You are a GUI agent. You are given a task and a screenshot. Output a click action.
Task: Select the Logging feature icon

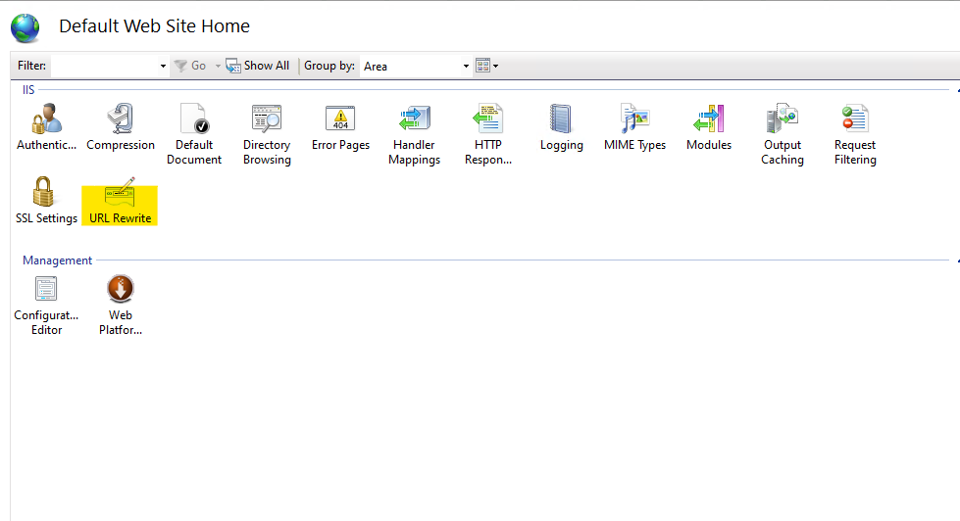click(562, 118)
